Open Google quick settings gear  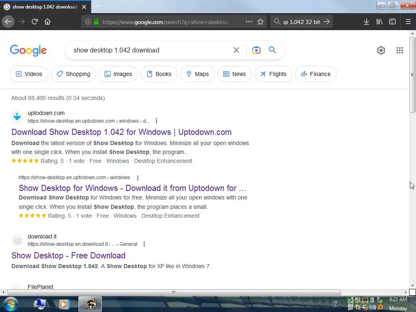click(381, 50)
